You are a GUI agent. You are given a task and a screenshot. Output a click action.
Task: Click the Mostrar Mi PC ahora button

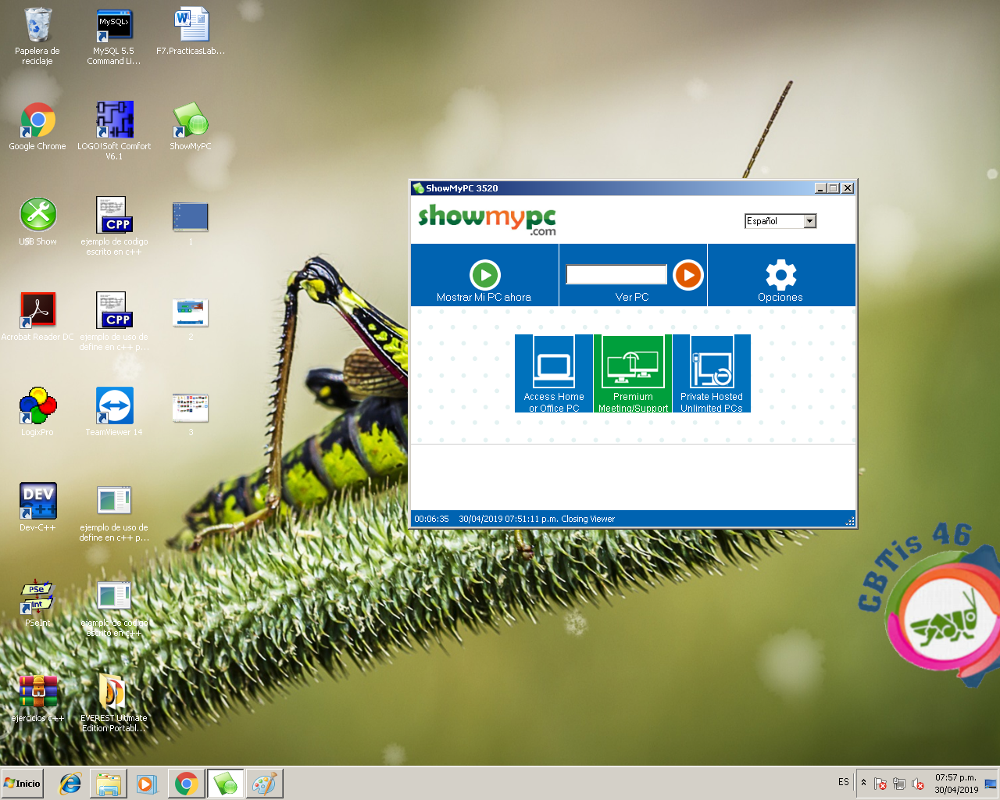[484, 297]
